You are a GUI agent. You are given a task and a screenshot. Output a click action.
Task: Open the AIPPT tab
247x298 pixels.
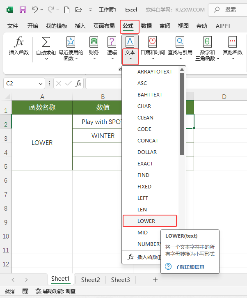(x=223, y=26)
